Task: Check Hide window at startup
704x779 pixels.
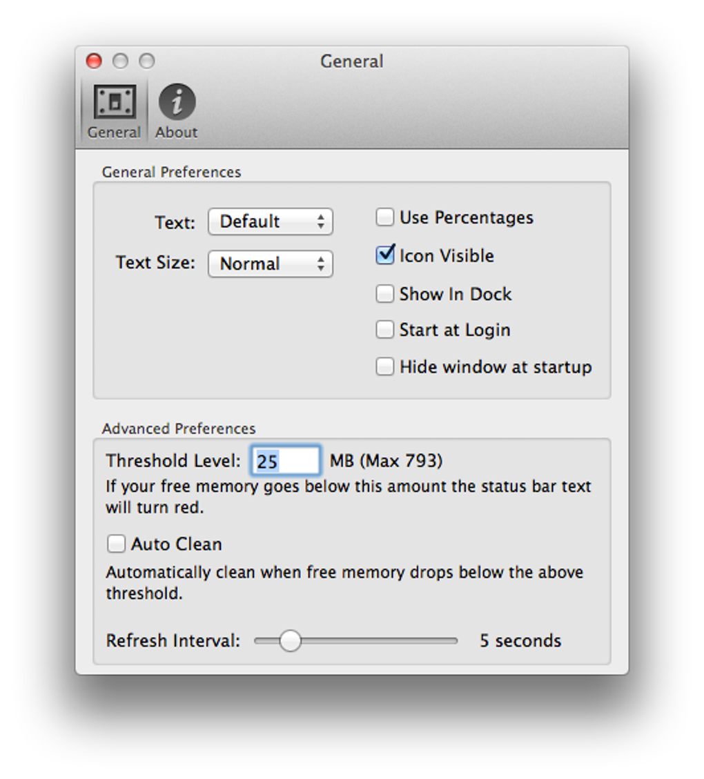Action: [384, 367]
